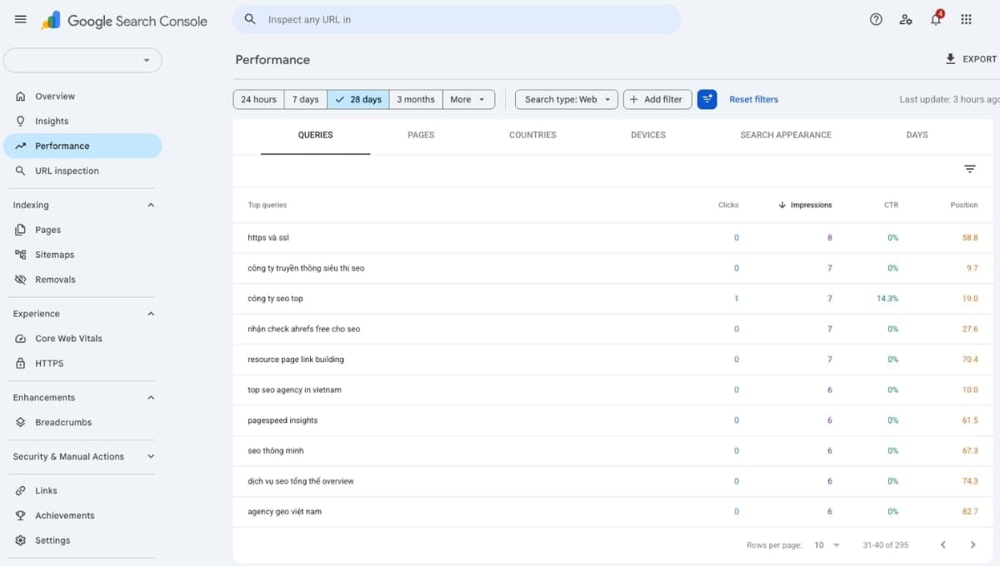Select the 28 days date range

click(x=357, y=99)
